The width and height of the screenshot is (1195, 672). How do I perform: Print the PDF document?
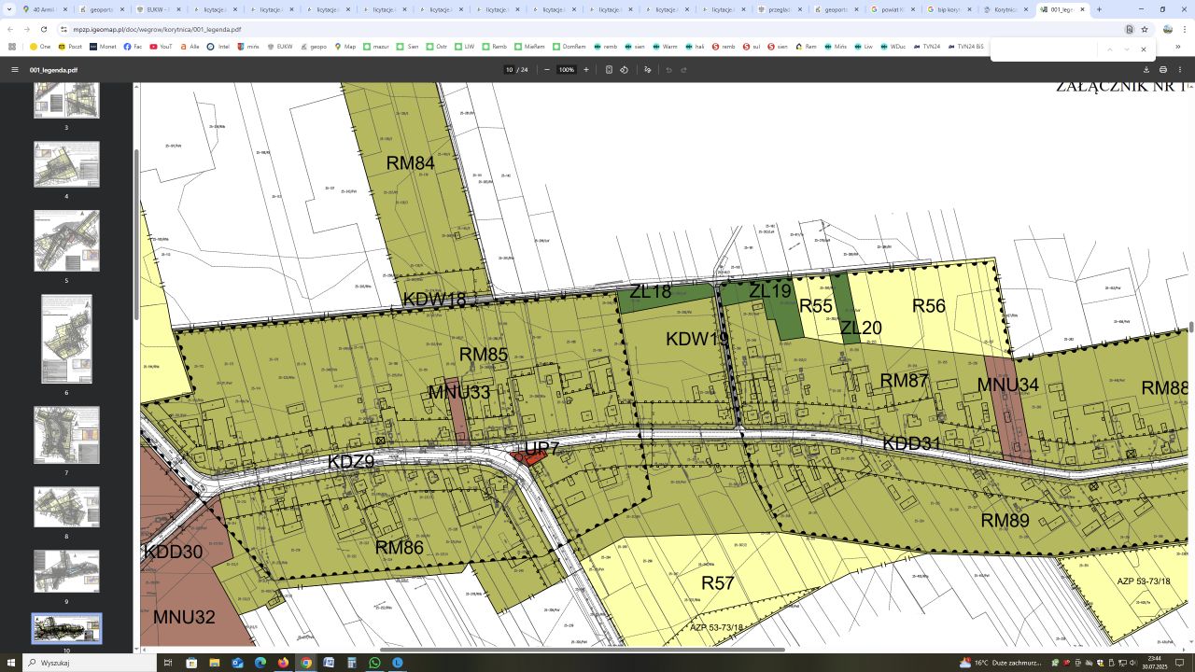click(1163, 70)
